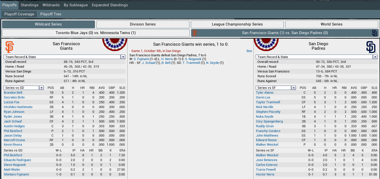This screenshot has height=179, width=380.
Task: Open Taylor Trammell's player profile
Action: [268, 102]
